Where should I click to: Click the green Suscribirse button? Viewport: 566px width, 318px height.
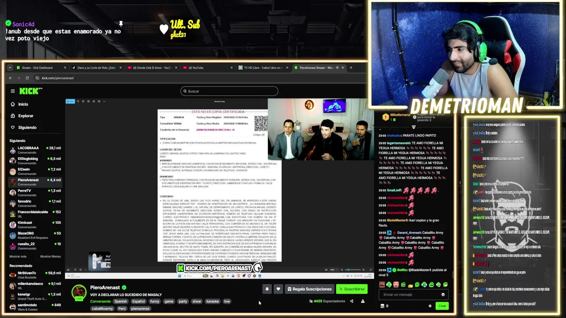[x=352, y=289]
